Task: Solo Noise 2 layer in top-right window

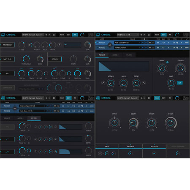Action: [153, 48]
